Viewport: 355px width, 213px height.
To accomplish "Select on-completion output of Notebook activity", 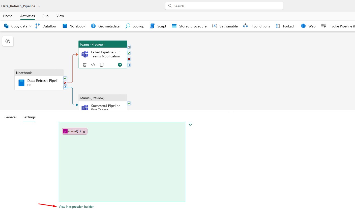I will pyautogui.click(x=65, y=87).
